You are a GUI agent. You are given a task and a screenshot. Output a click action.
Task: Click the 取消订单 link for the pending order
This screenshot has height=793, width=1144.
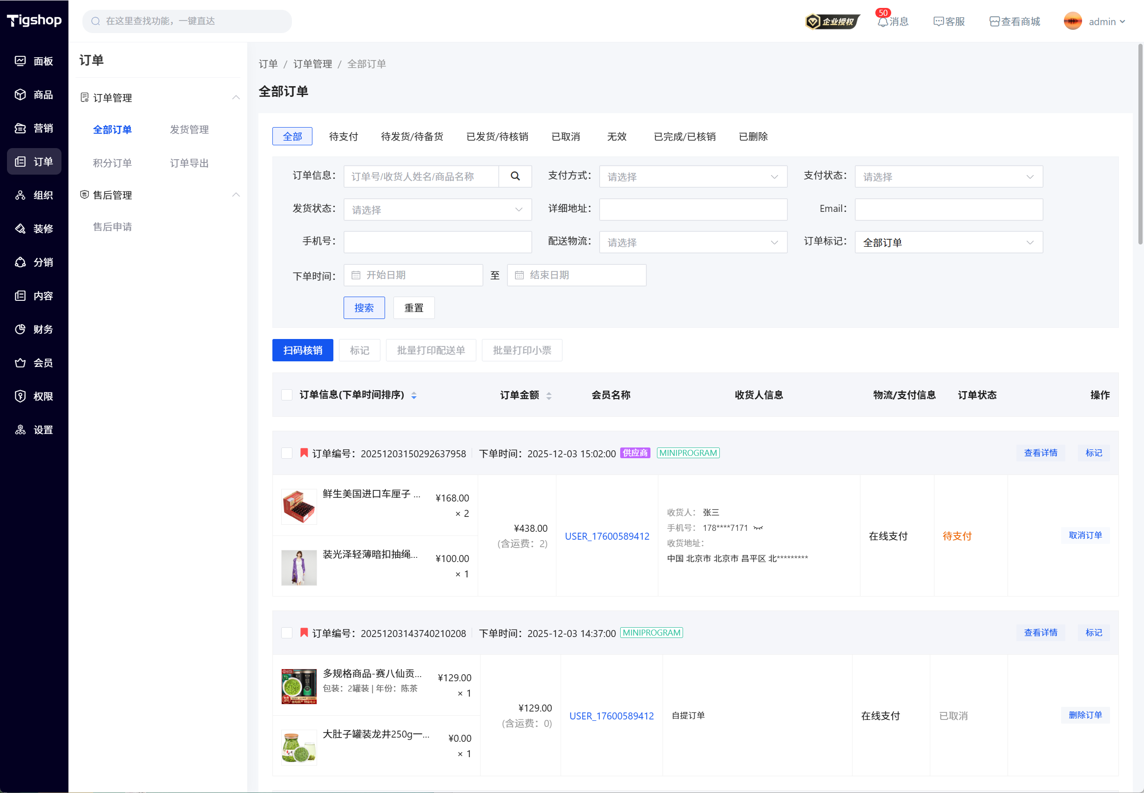(x=1085, y=535)
